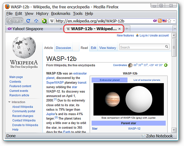Open List of extrasolar planets link

(147, 80)
